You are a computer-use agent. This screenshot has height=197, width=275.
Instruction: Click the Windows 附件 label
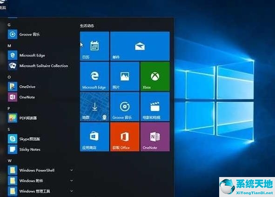coord(31,181)
